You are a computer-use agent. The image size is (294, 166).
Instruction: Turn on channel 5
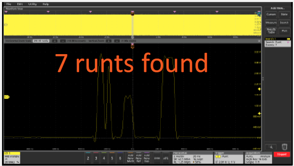[112, 158]
